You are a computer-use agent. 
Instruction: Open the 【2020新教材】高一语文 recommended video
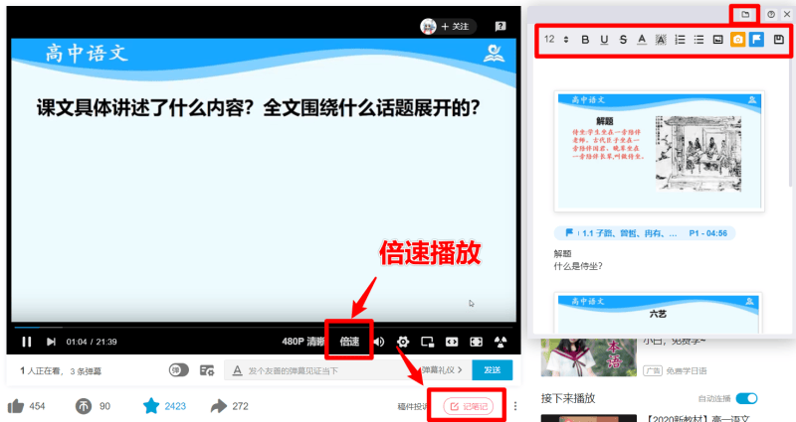(x=698, y=418)
